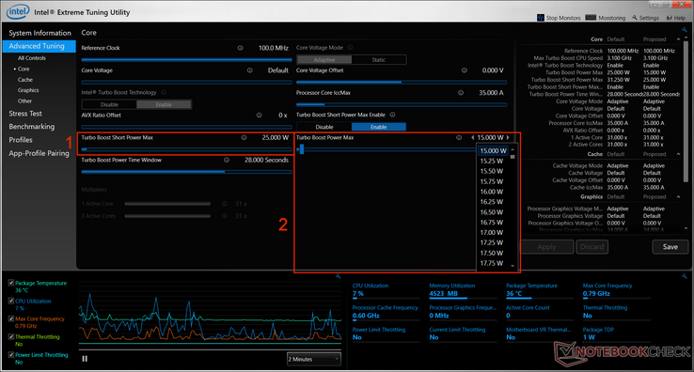
Task: Click info icon next to Reference Clock
Action: (241, 48)
